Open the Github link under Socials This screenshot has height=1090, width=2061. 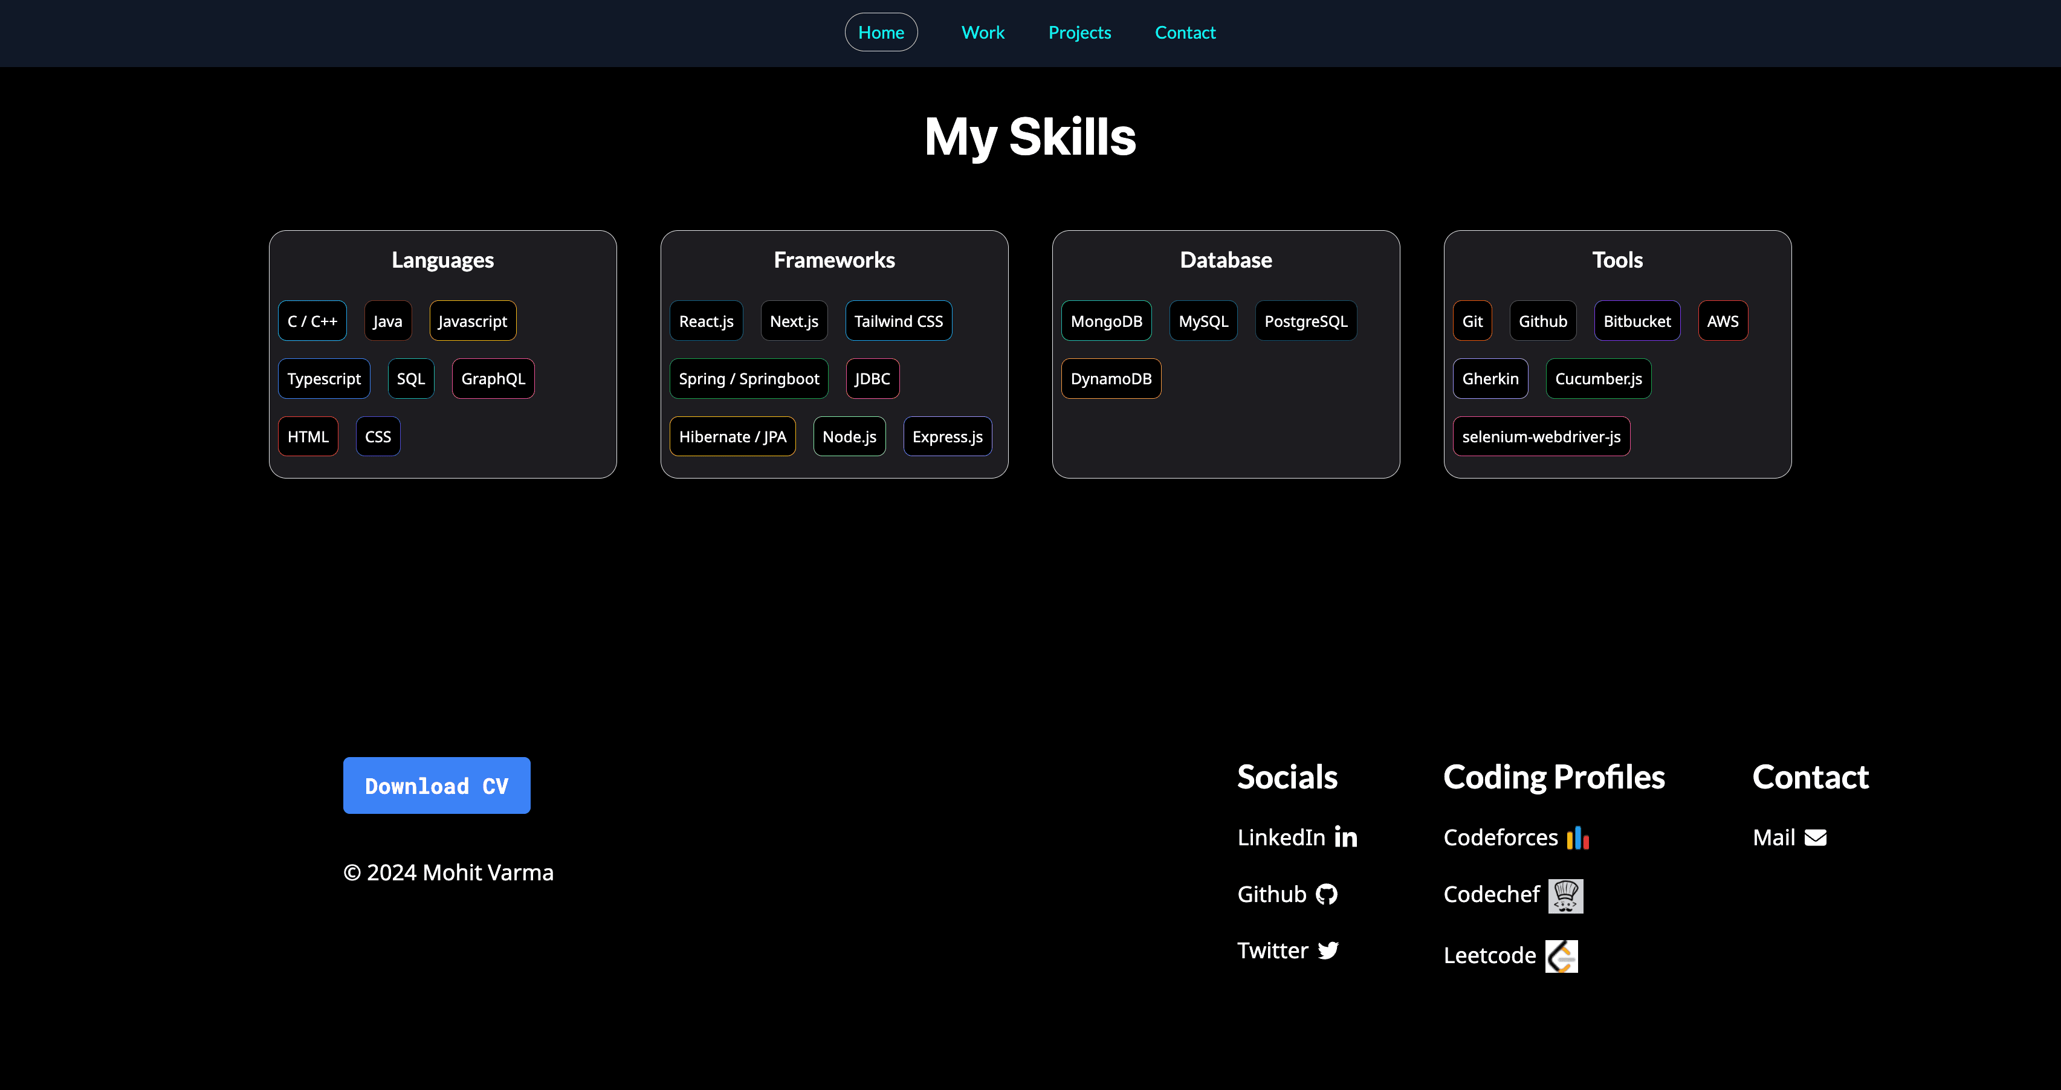tap(1287, 894)
